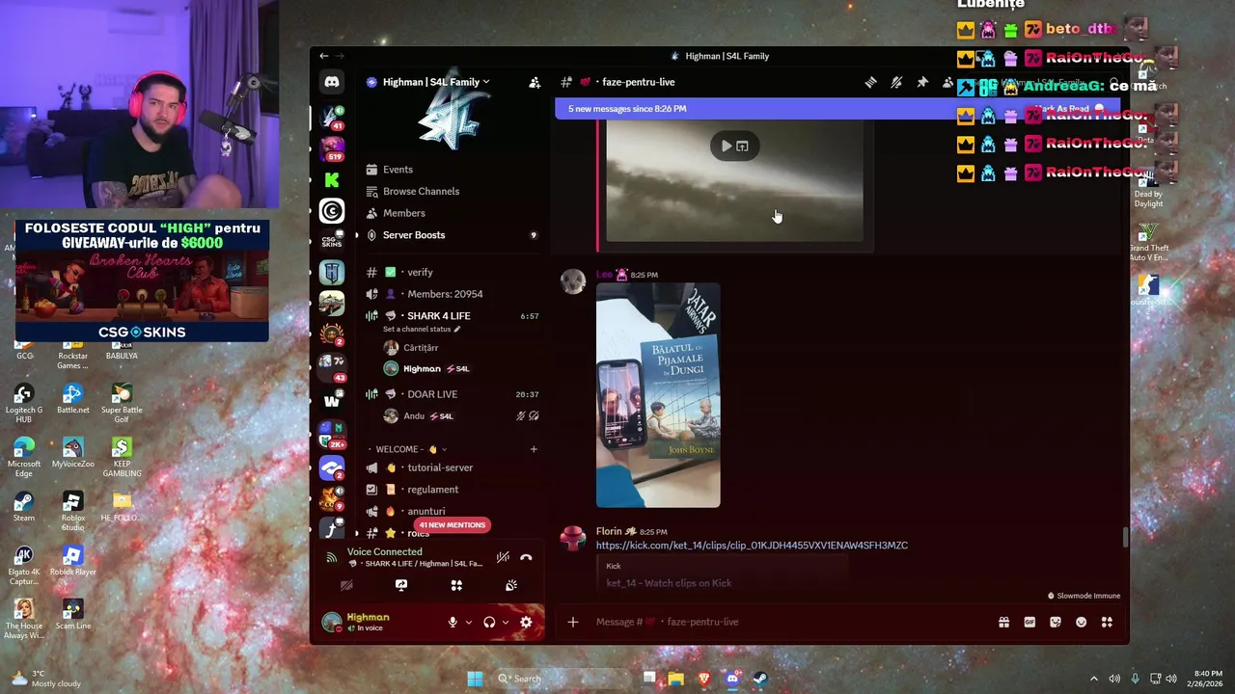Toggle headphones deafen button
Image resolution: width=1235 pixels, height=694 pixels.
489,622
